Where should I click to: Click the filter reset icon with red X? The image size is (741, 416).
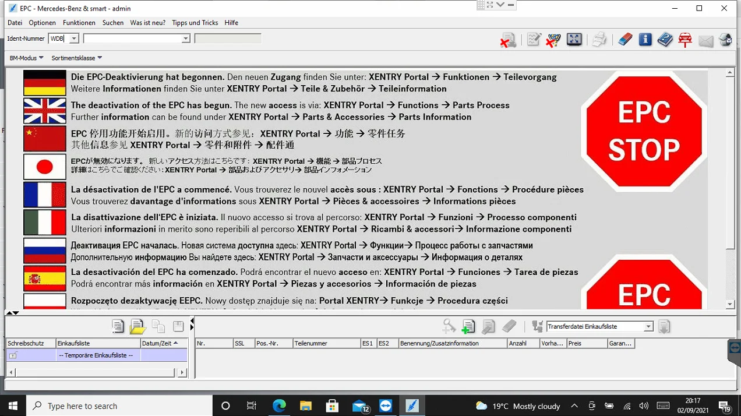[x=553, y=40]
